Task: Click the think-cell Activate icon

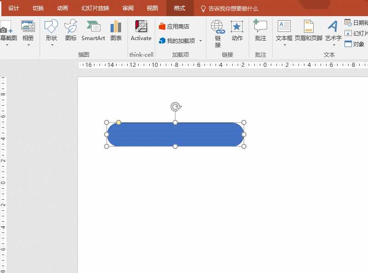Action: pyautogui.click(x=141, y=30)
